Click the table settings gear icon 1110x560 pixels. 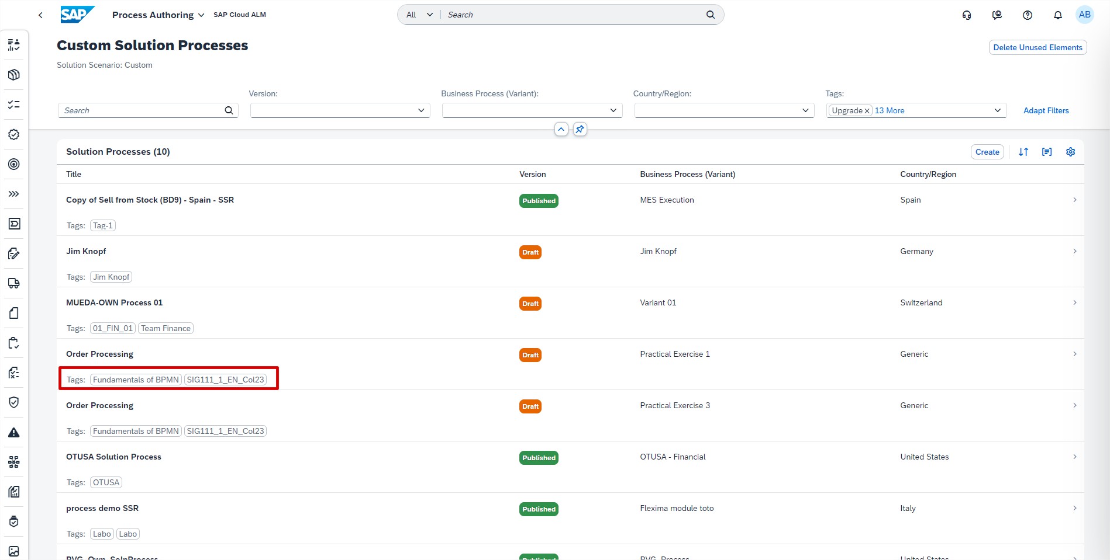pos(1070,152)
